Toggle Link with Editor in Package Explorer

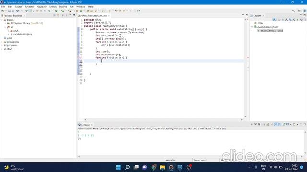58,15
